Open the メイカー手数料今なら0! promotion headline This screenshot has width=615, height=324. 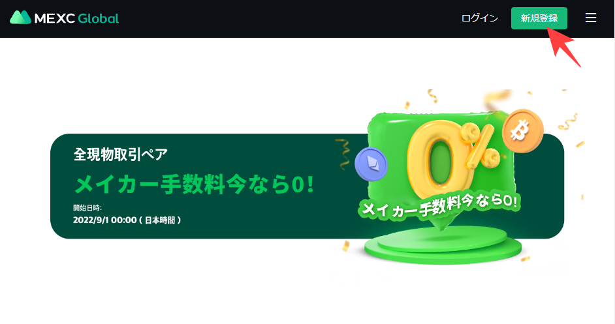tap(194, 184)
